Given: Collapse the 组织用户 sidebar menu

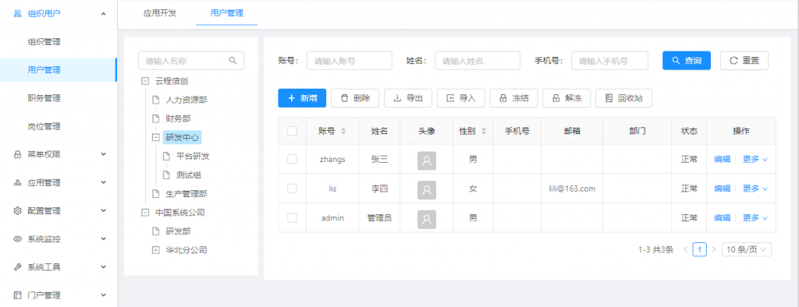Looking at the screenshot, I should 104,14.
